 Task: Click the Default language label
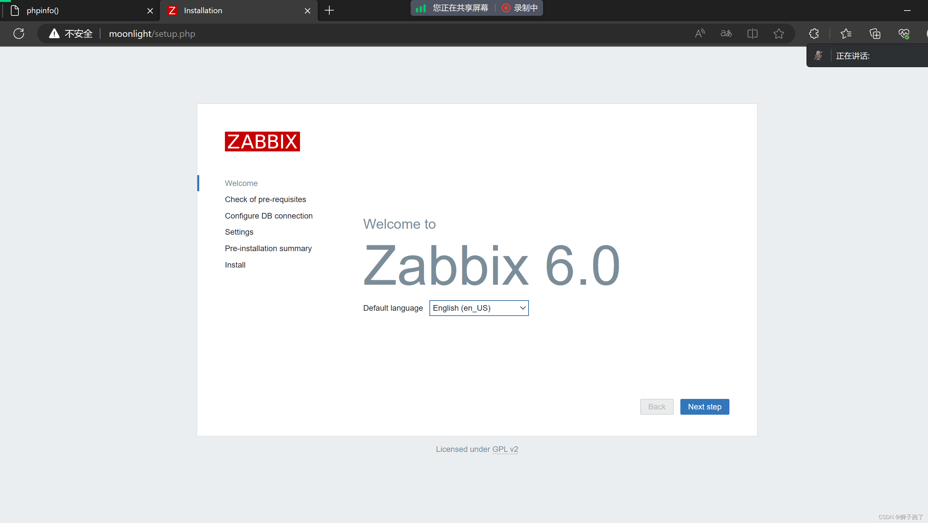pyautogui.click(x=393, y=308)
